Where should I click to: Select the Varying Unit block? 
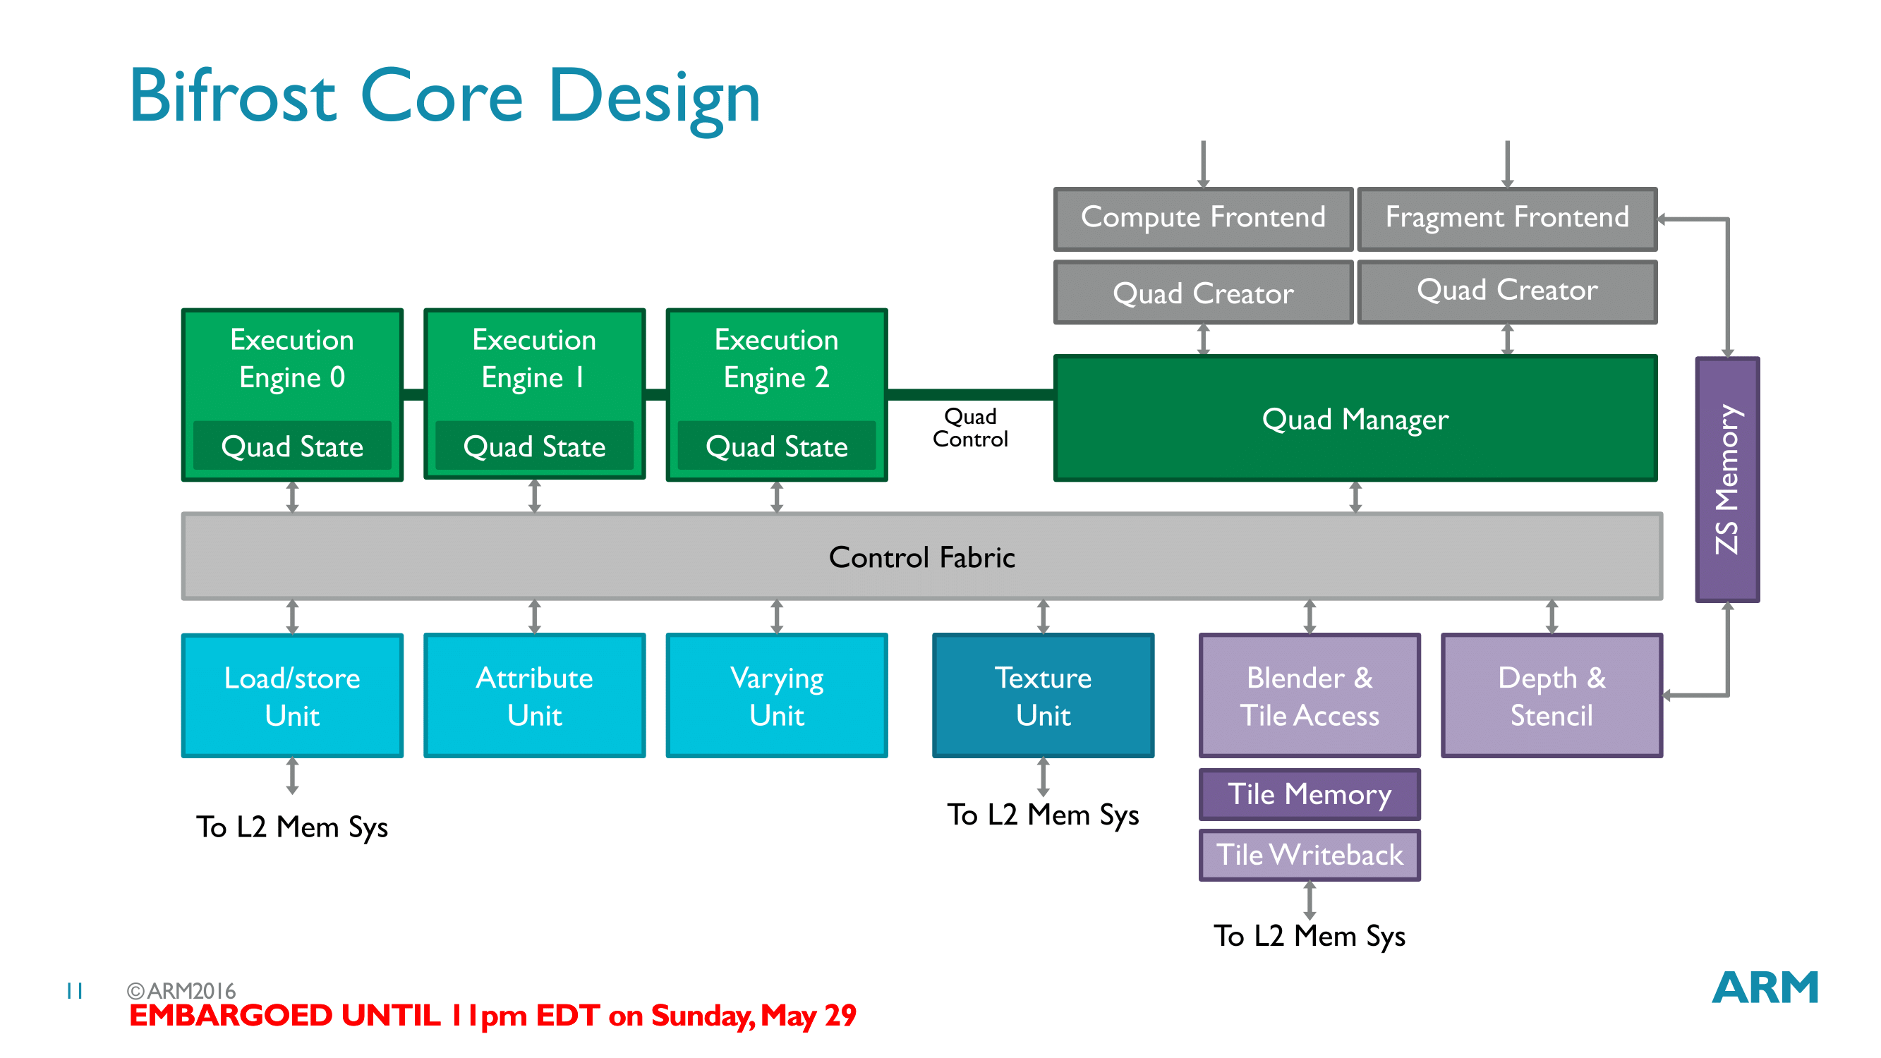click(x=776, y=695)
